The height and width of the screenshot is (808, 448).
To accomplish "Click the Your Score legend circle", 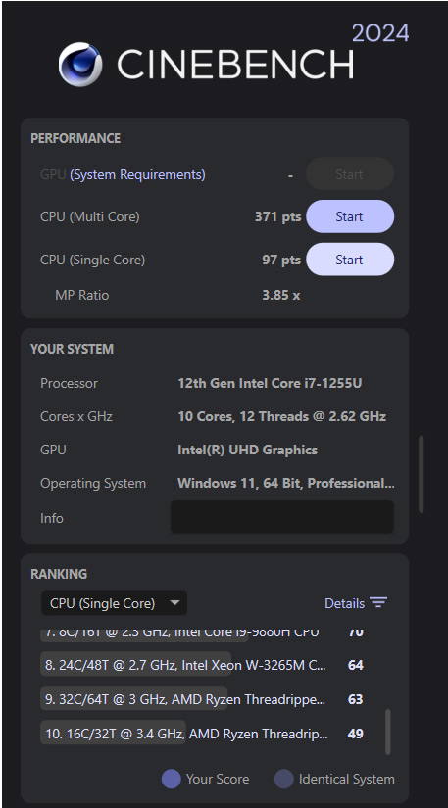I will 172,779.
